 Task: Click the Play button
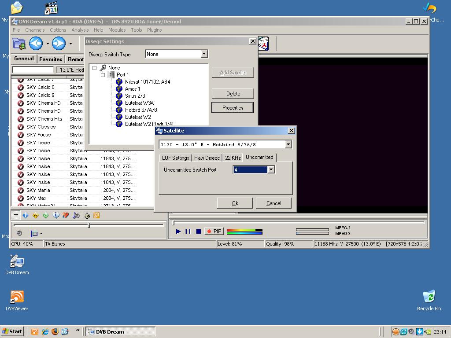pos(178,231)
